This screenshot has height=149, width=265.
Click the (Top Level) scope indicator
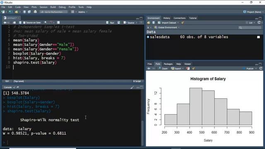tap(19, 81)
